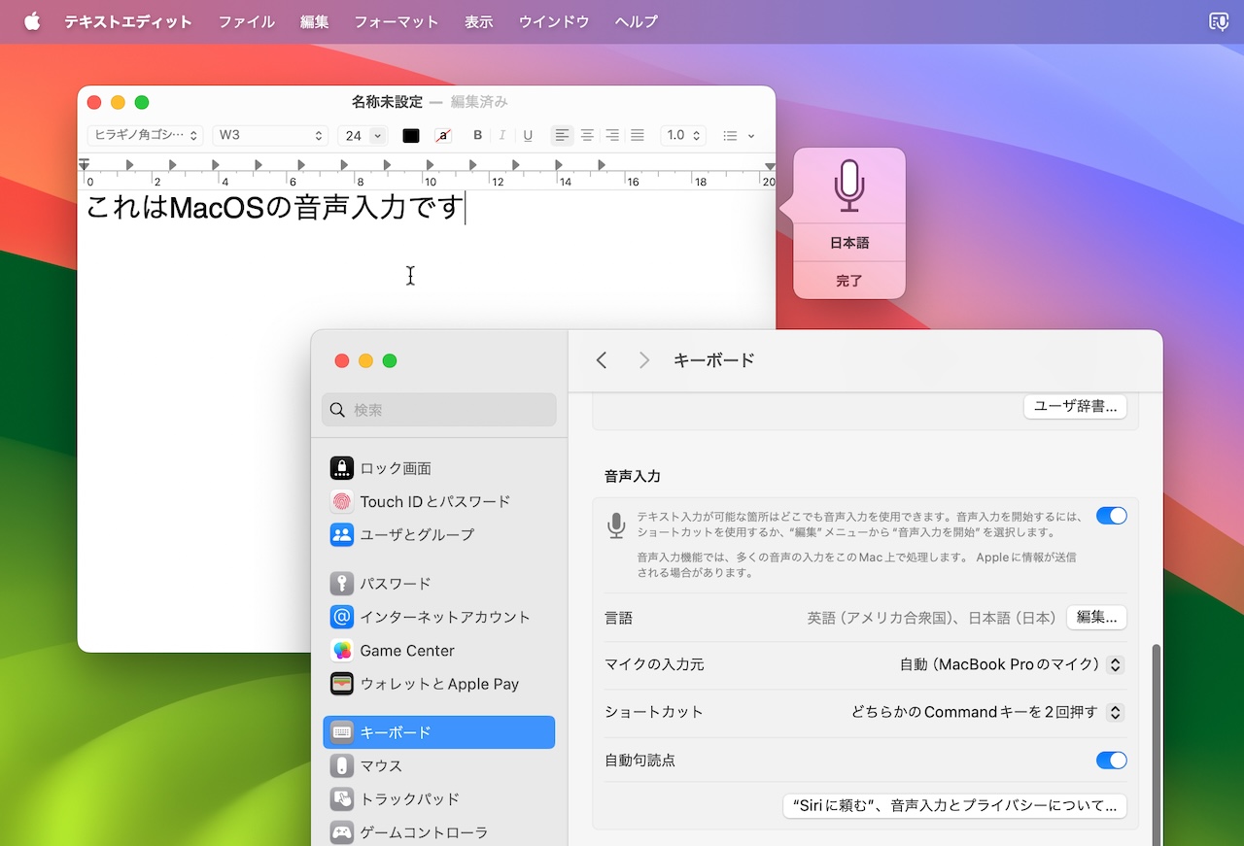The height and width of the screenshot is (846, 1244).
Task: Justify text in TextEdit
Action: pyautogui.click(x=638, y=136)
